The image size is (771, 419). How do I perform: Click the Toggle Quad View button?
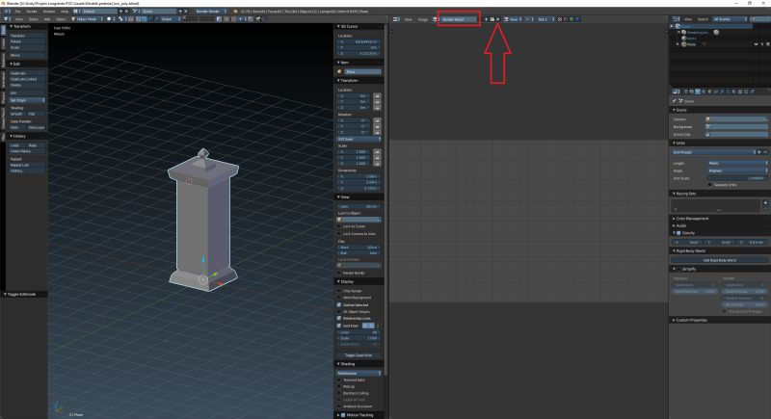359,355
